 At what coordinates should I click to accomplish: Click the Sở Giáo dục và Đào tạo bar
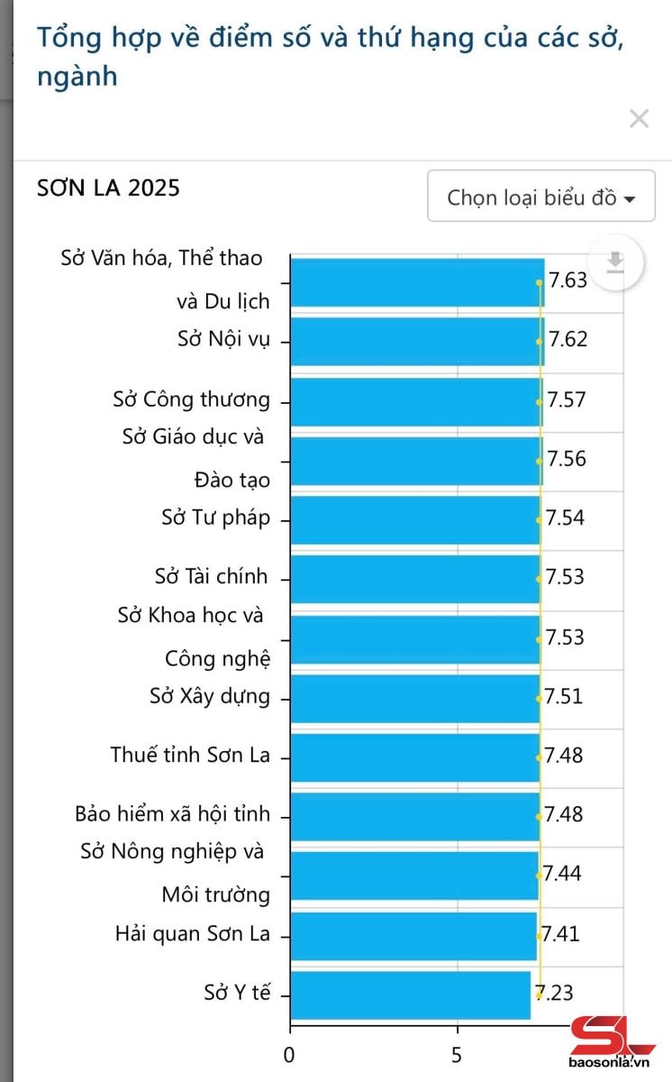tap(416, 460)
